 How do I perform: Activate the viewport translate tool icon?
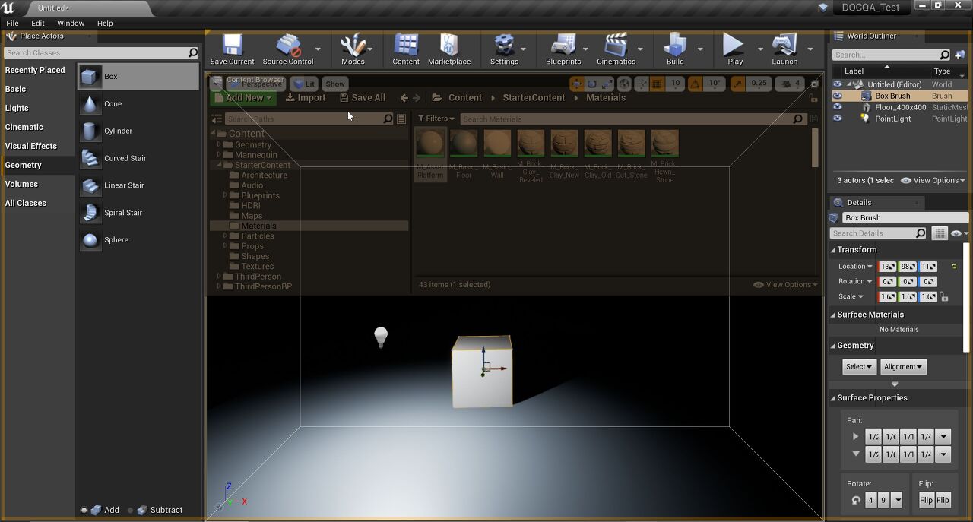[x=577, y=84]
